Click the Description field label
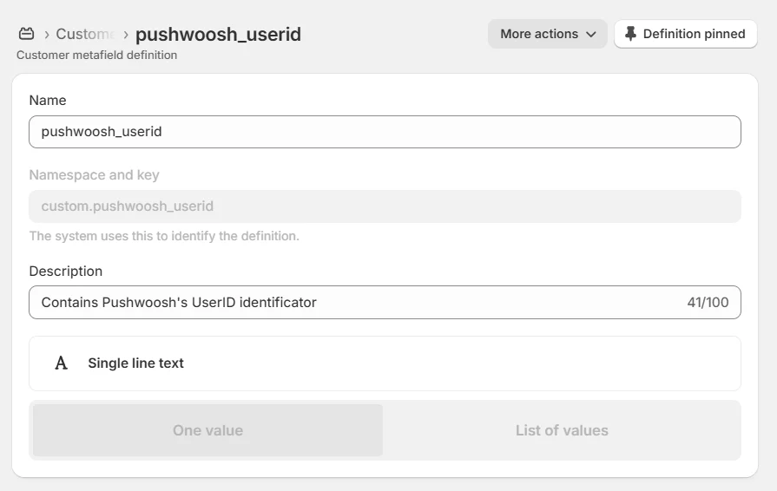The width and height of the screenshot is (777, 491). tap(66, 272)
